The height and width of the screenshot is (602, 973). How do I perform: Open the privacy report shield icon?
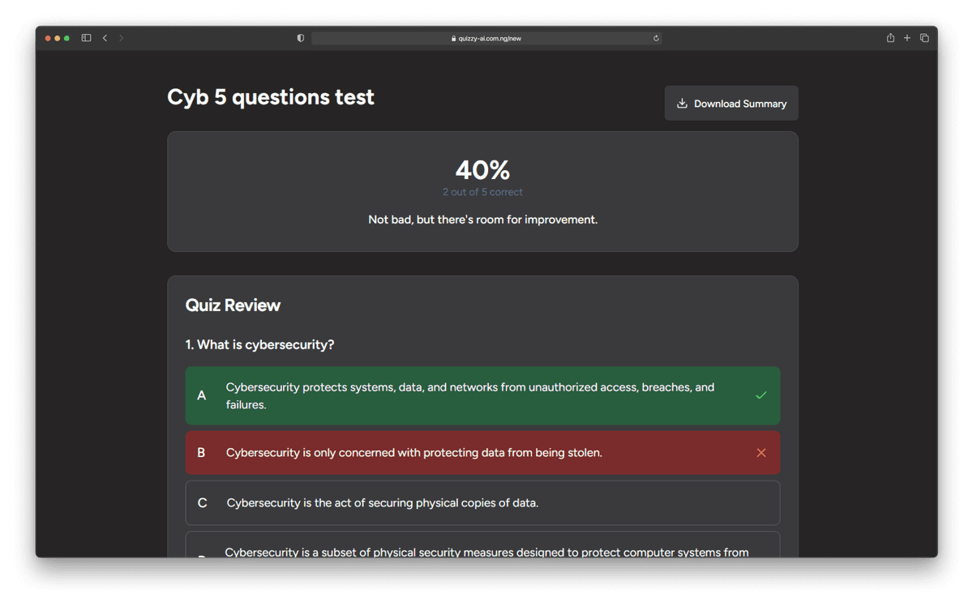click(x=300, y=37)
